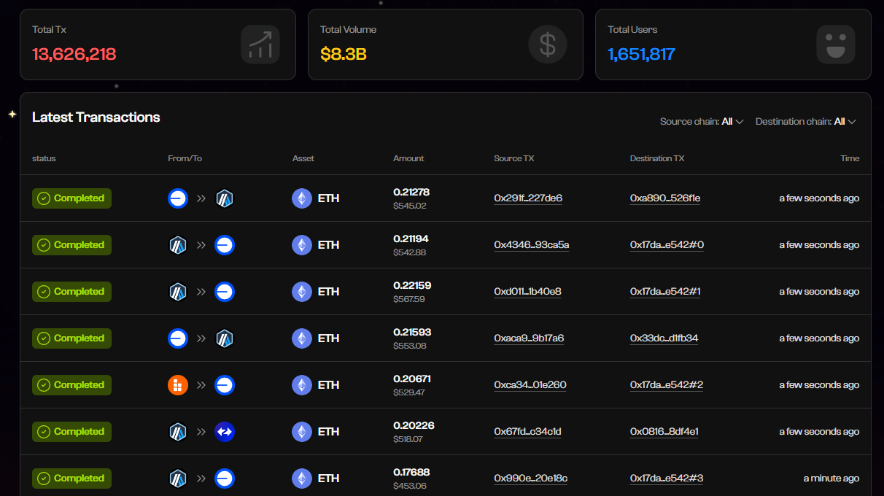Click destination chain icon in 0xca34...01e260 row
This screenshot has height=496, width=884.
click(x=225, y=385)
